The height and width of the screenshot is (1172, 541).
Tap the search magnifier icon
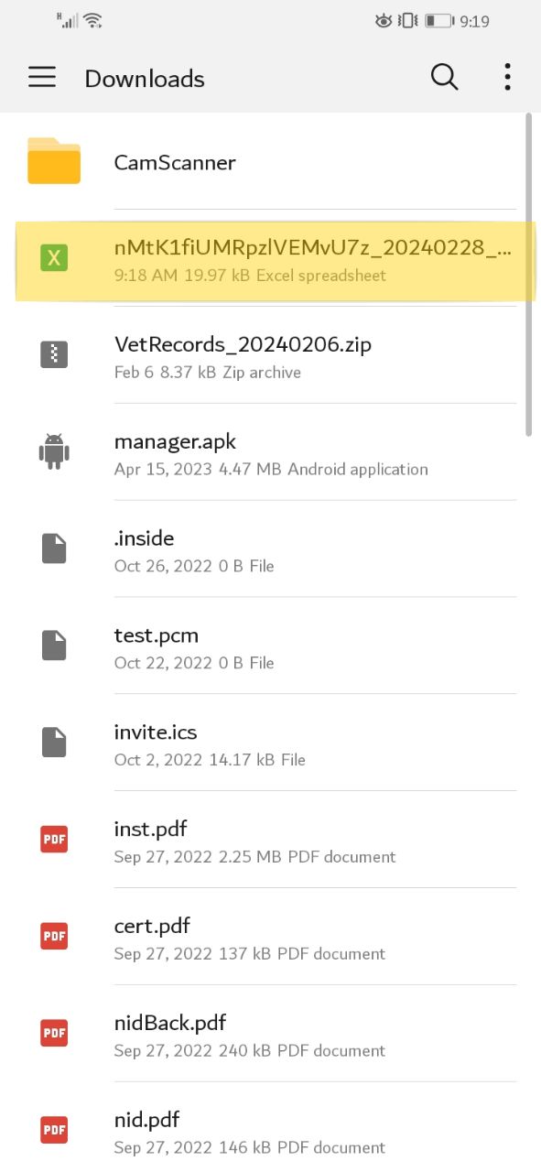(445, 78)
